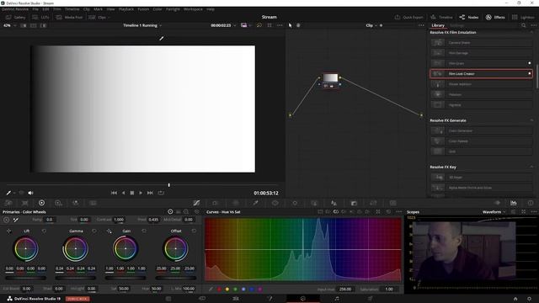Open the viewer zoom percentage dropdown
539x303 pixels.
[9, 25]
